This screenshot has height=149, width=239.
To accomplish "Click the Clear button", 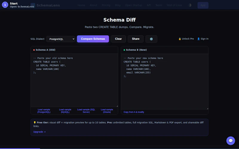I will pos(118,39).
